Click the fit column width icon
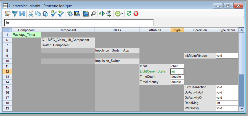The width and height of the screenshot is (248, 116). (102, 14)
